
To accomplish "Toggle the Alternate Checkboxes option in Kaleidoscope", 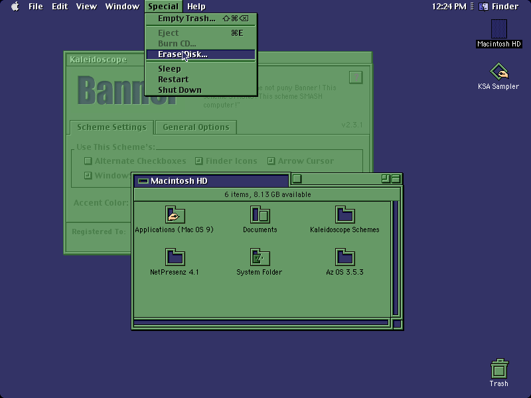I will point(135,161).
